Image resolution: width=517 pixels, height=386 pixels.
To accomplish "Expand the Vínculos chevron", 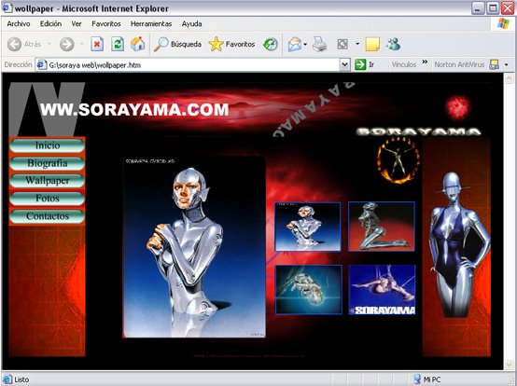I will coord(425,62).
